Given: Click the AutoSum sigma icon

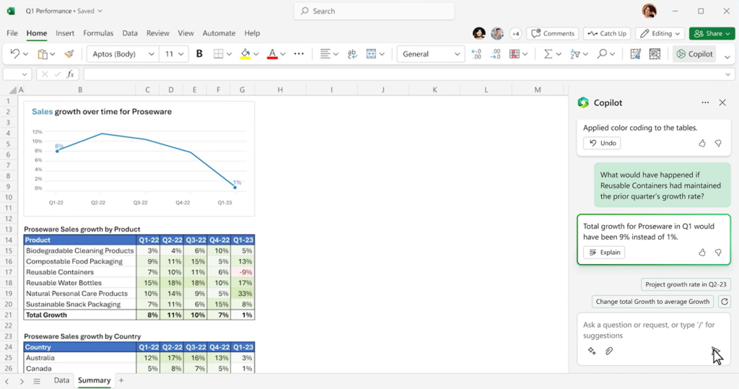Looking at the screenshot, I should point(548,54).
